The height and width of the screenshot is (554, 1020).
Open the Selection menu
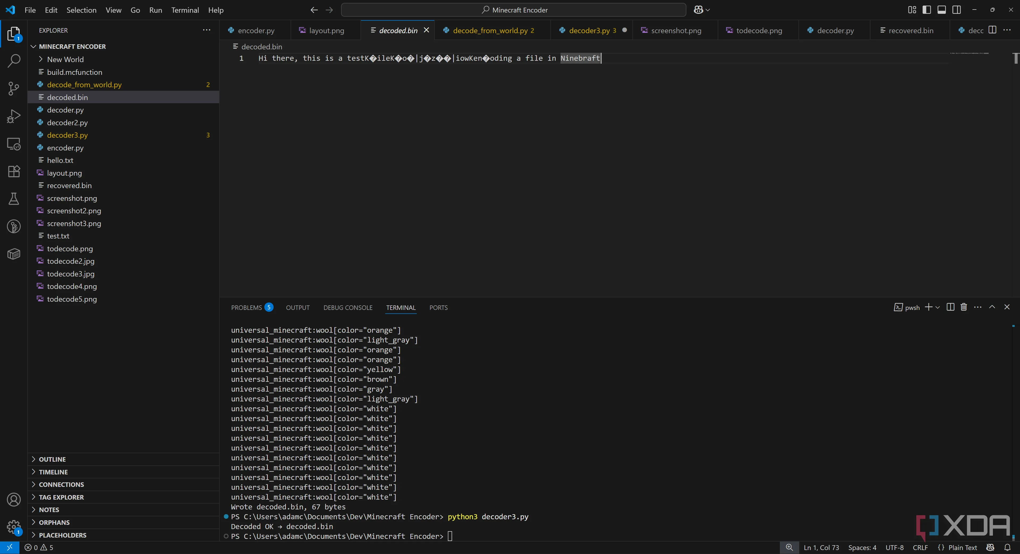coord(81,10)
